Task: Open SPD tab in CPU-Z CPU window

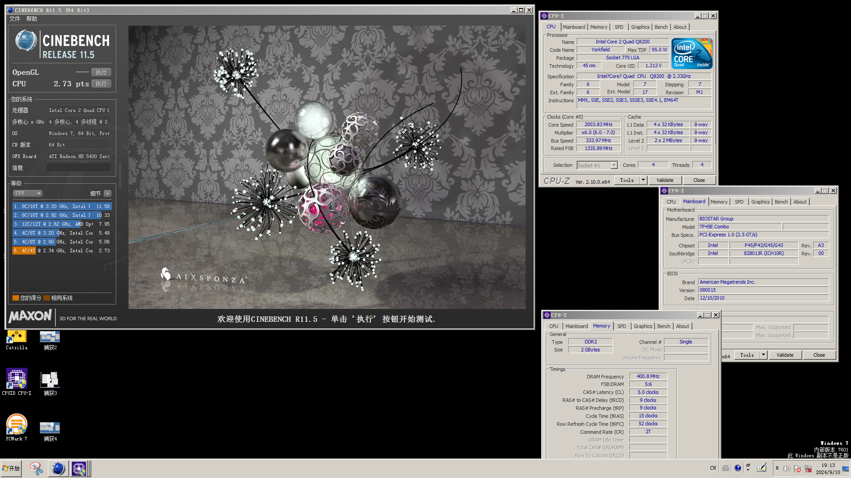Action: pos(619,27)
